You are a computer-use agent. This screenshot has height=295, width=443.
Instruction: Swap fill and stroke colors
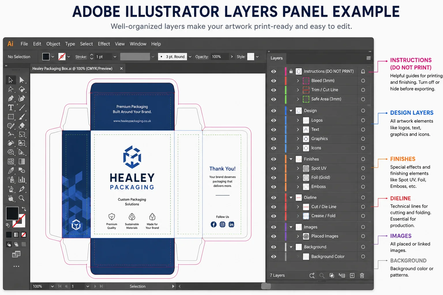(24, 209)
